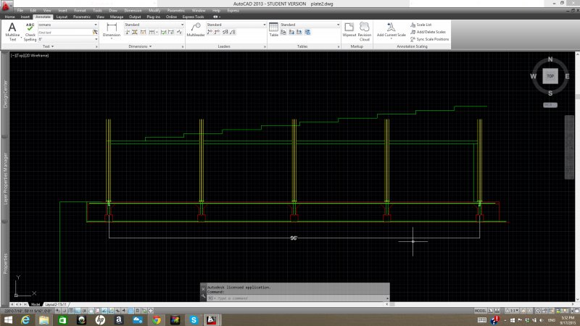Open the Modify menu

click(154, 11)
